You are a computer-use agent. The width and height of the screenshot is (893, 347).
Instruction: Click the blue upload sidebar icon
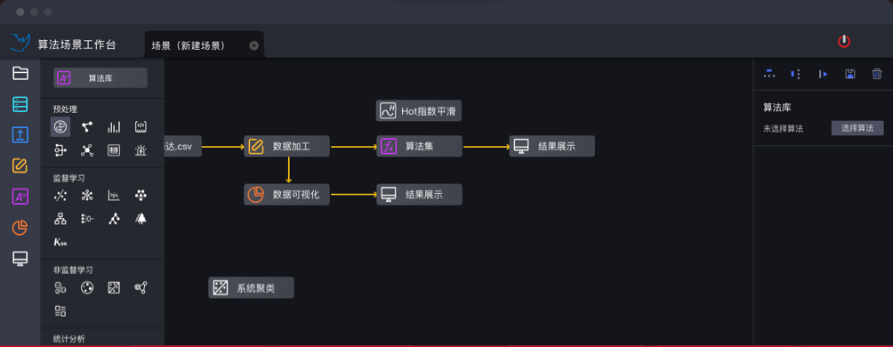coord(20,135)
